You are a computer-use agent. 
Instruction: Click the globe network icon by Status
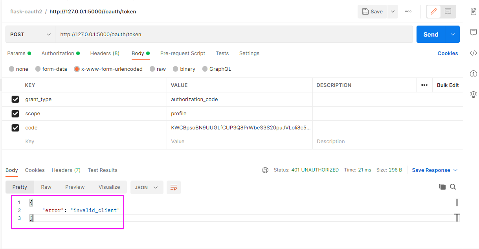pyautogui.click(x=265, y=170)
